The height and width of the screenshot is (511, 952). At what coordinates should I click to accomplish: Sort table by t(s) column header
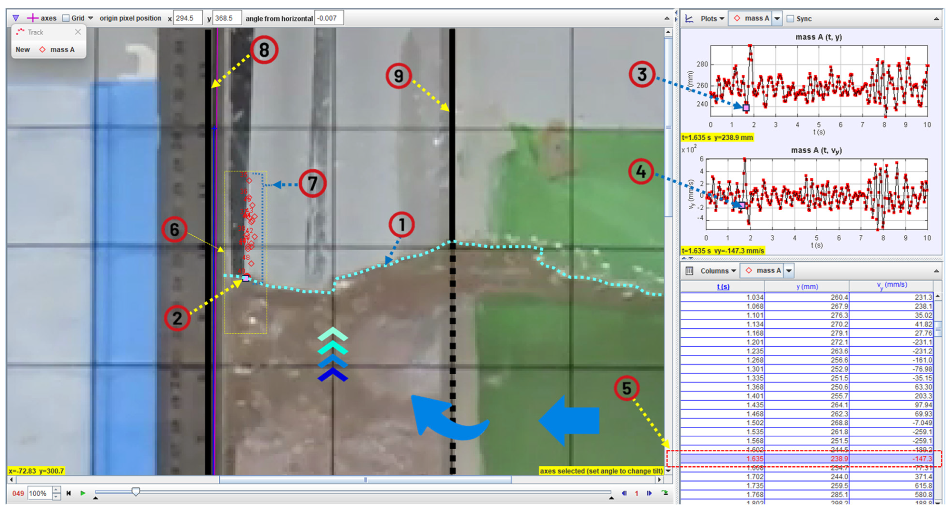coord(723,287)
